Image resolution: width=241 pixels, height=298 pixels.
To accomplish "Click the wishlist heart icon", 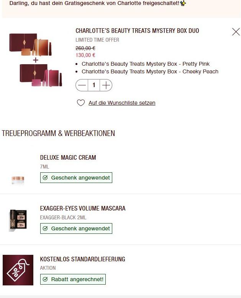I will (81, 103).
